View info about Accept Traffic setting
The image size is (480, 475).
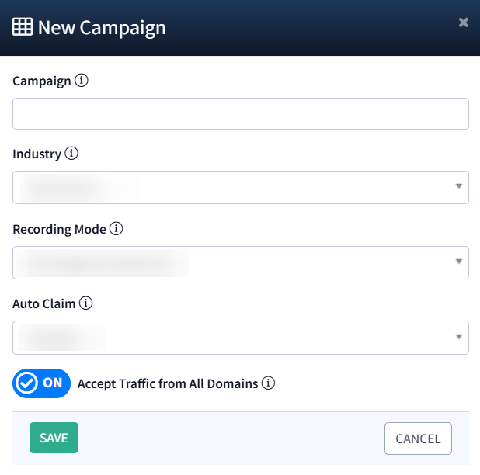pyautogui.click(x=269, y=383)
